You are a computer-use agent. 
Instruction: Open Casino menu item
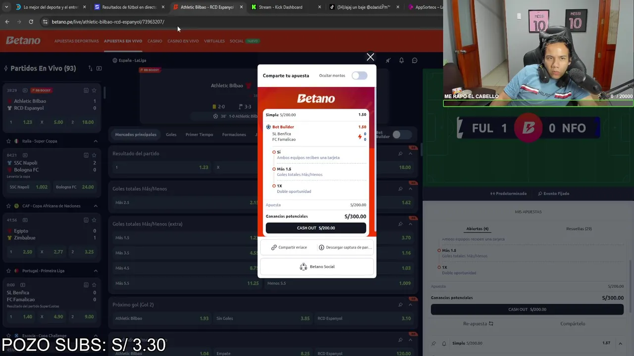[155, 41]
